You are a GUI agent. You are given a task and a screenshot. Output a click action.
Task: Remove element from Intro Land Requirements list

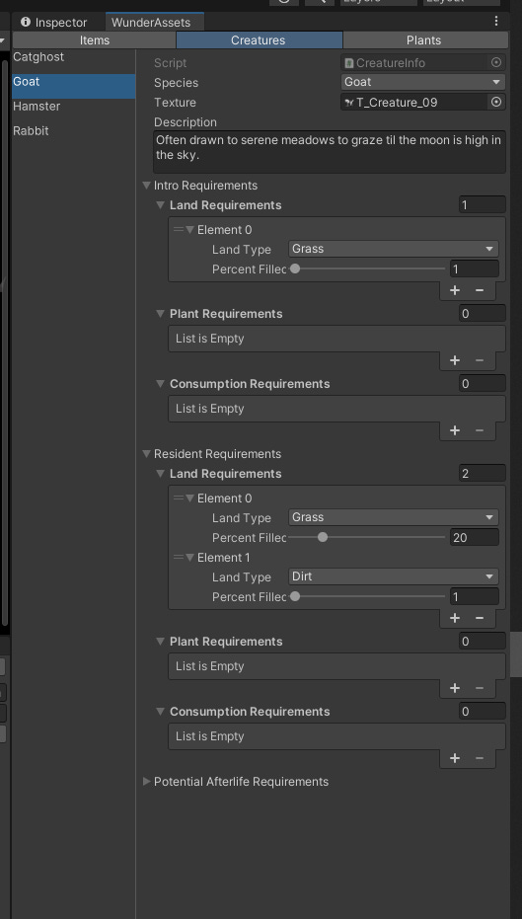coord(480,290)
